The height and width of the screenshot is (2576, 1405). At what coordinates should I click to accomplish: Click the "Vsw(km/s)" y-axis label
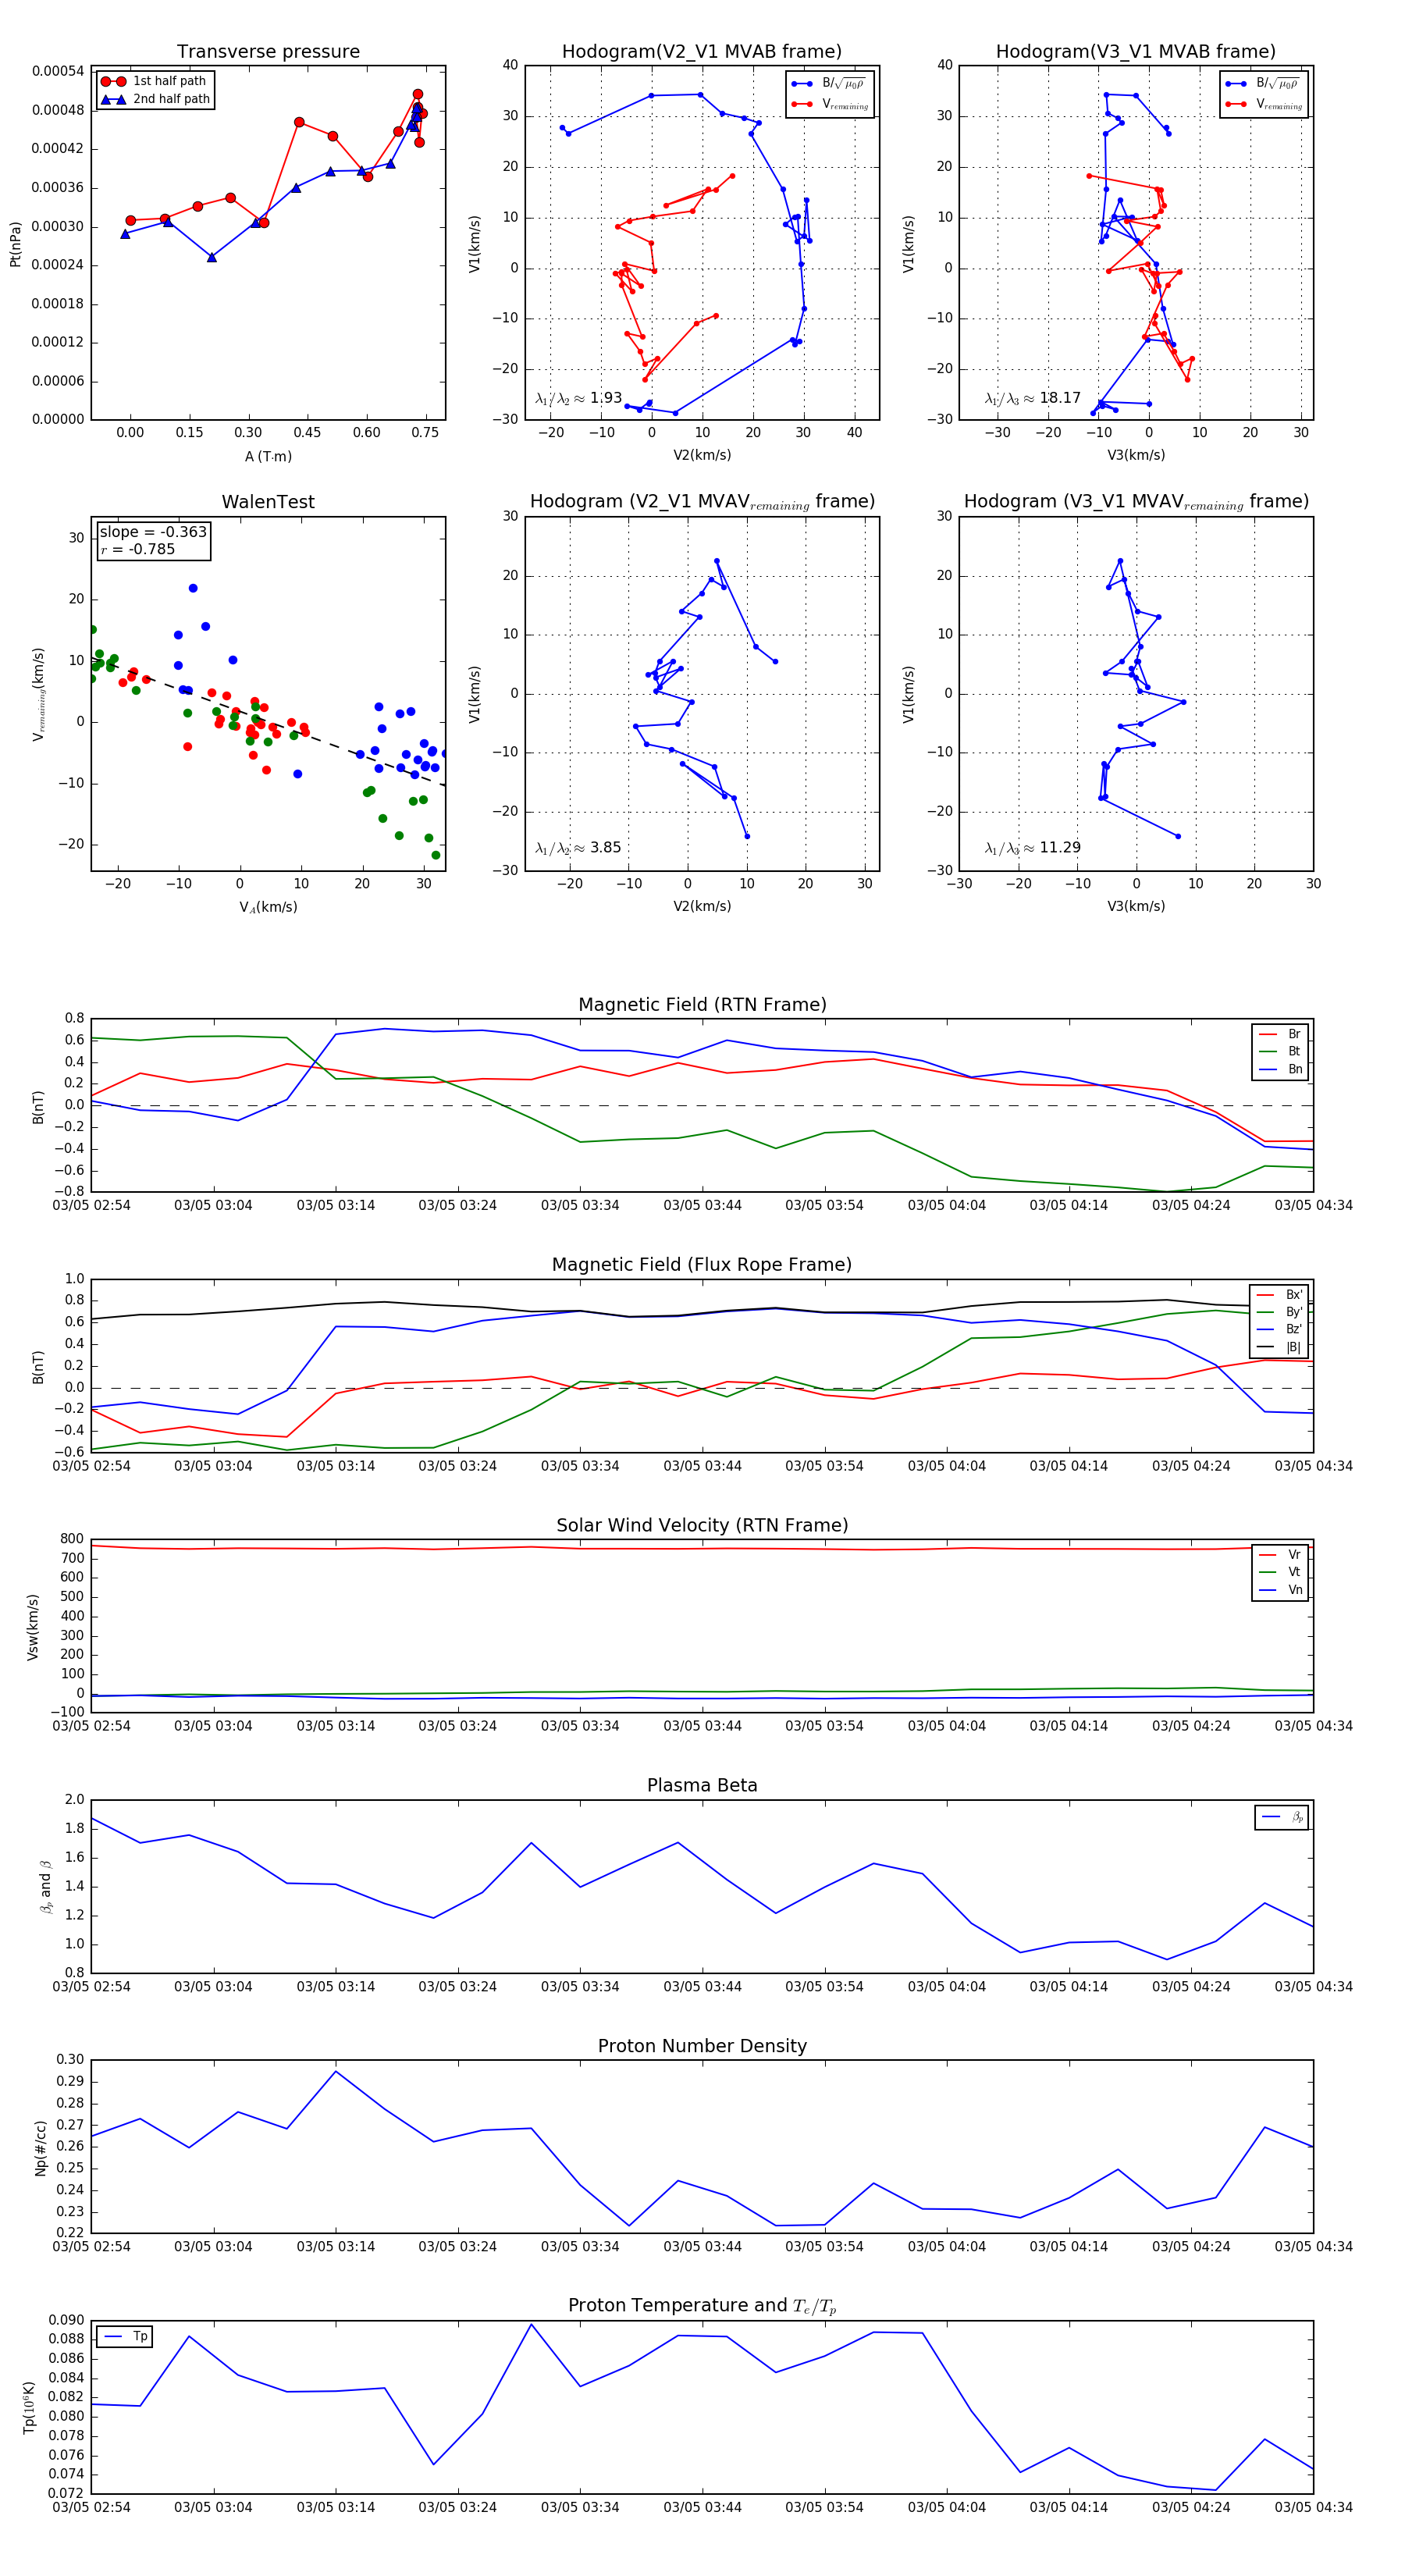32,1627
